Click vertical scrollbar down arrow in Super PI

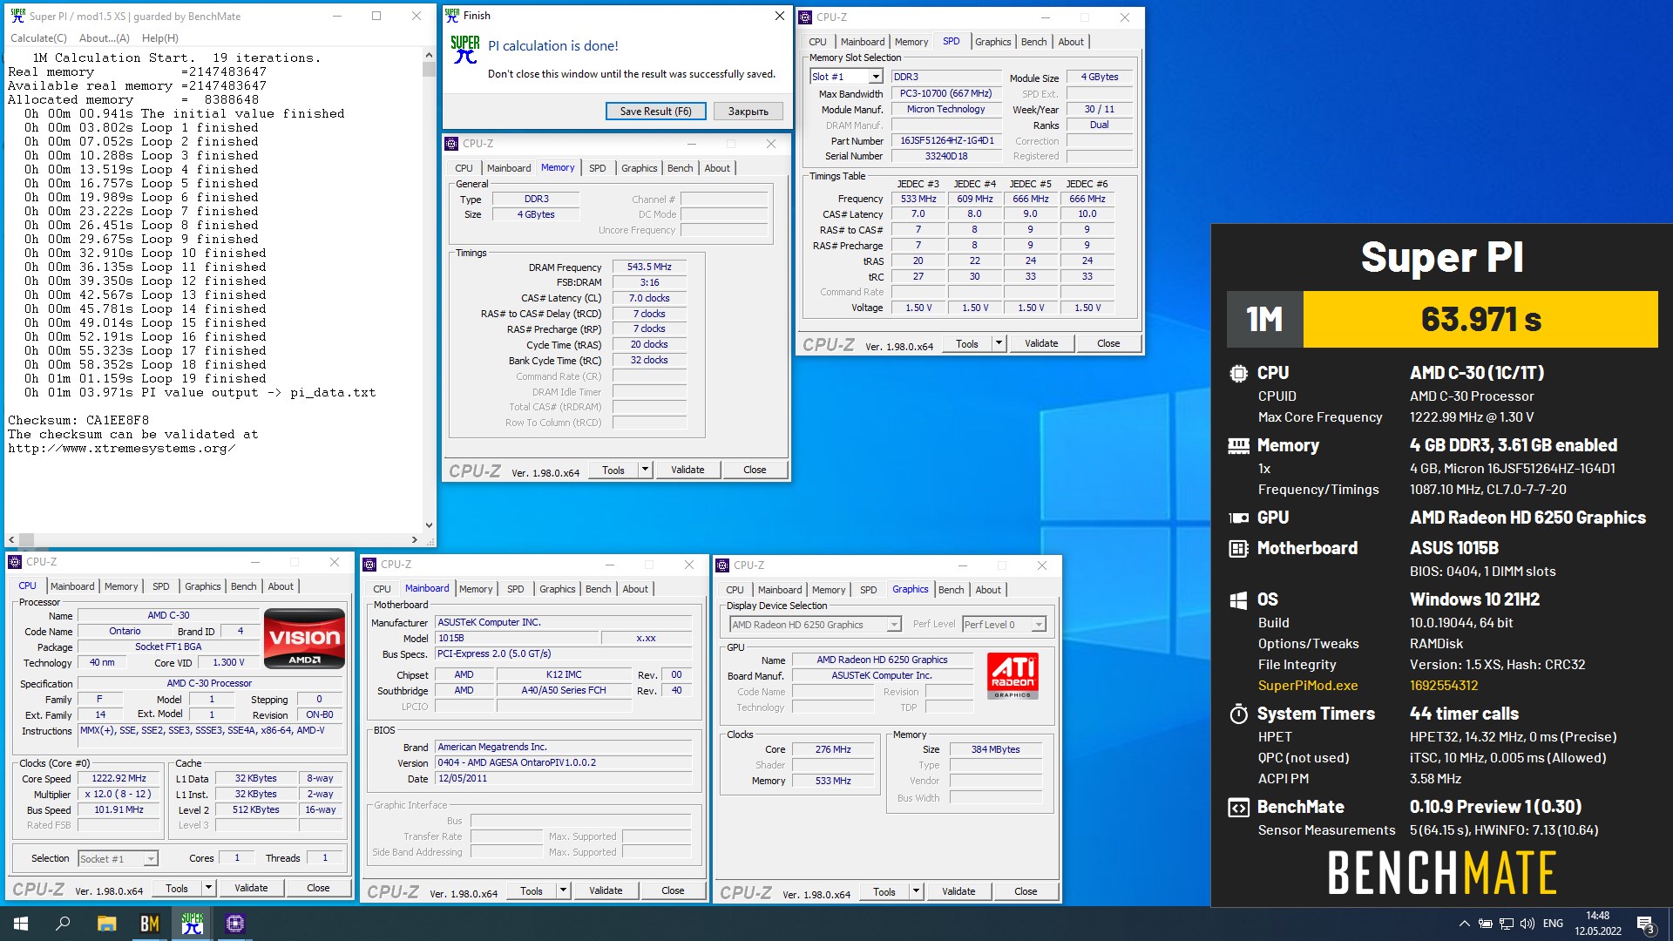click(x=429, y=525)
